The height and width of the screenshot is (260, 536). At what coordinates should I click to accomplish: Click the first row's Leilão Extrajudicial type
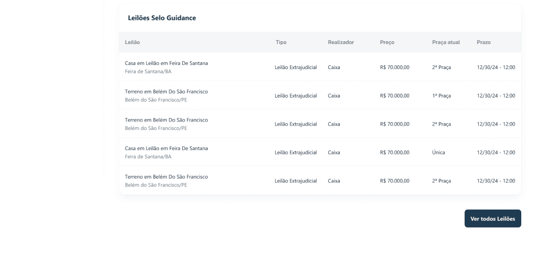[296, 67]
